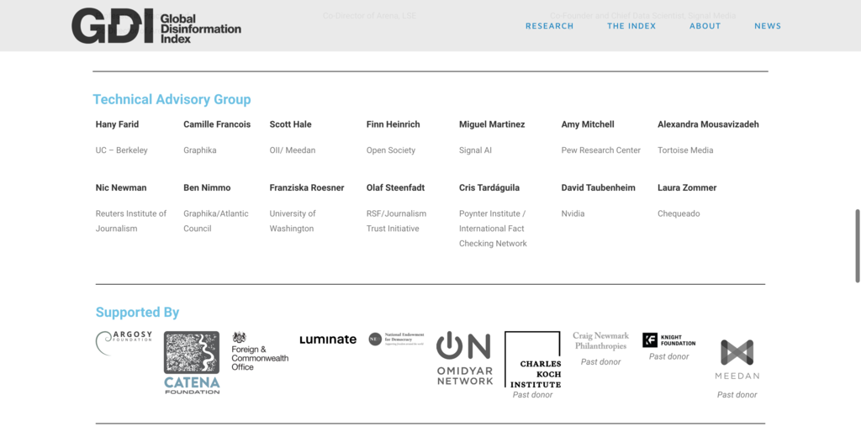
Task: Select the name Scott Hale
Action: [x=290, y=124]
